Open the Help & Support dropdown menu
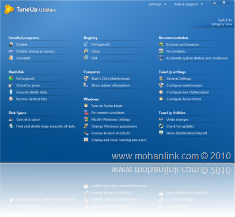This screenshot has width=235, height=217. point(188,4)
